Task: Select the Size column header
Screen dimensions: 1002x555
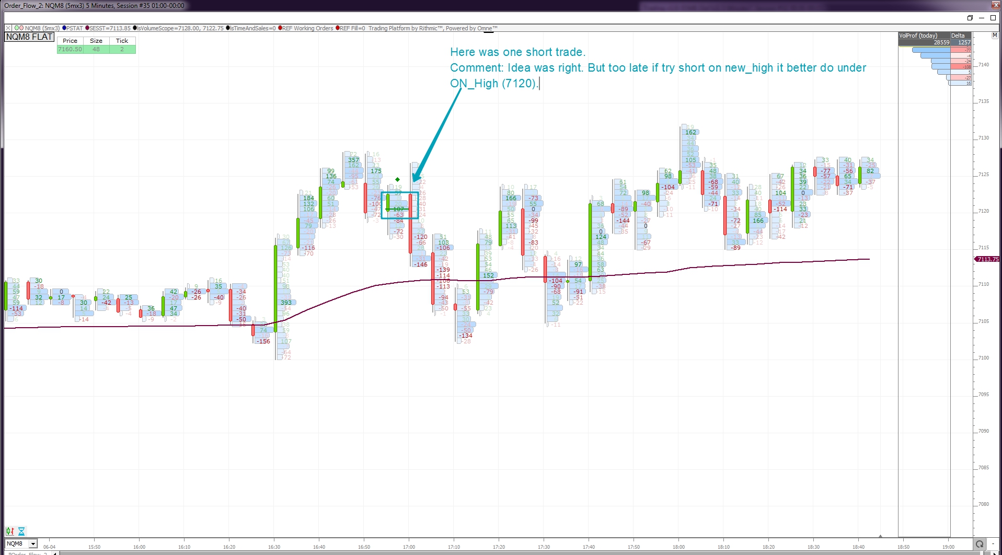Action: (96, 41)
